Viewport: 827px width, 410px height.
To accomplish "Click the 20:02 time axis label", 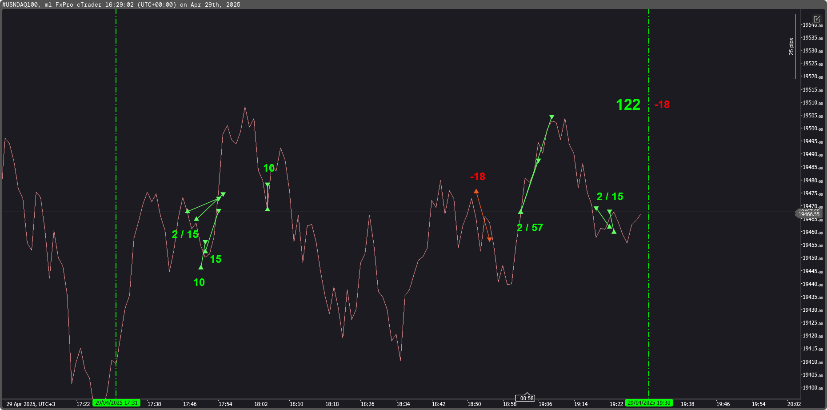I will (794, 404).
